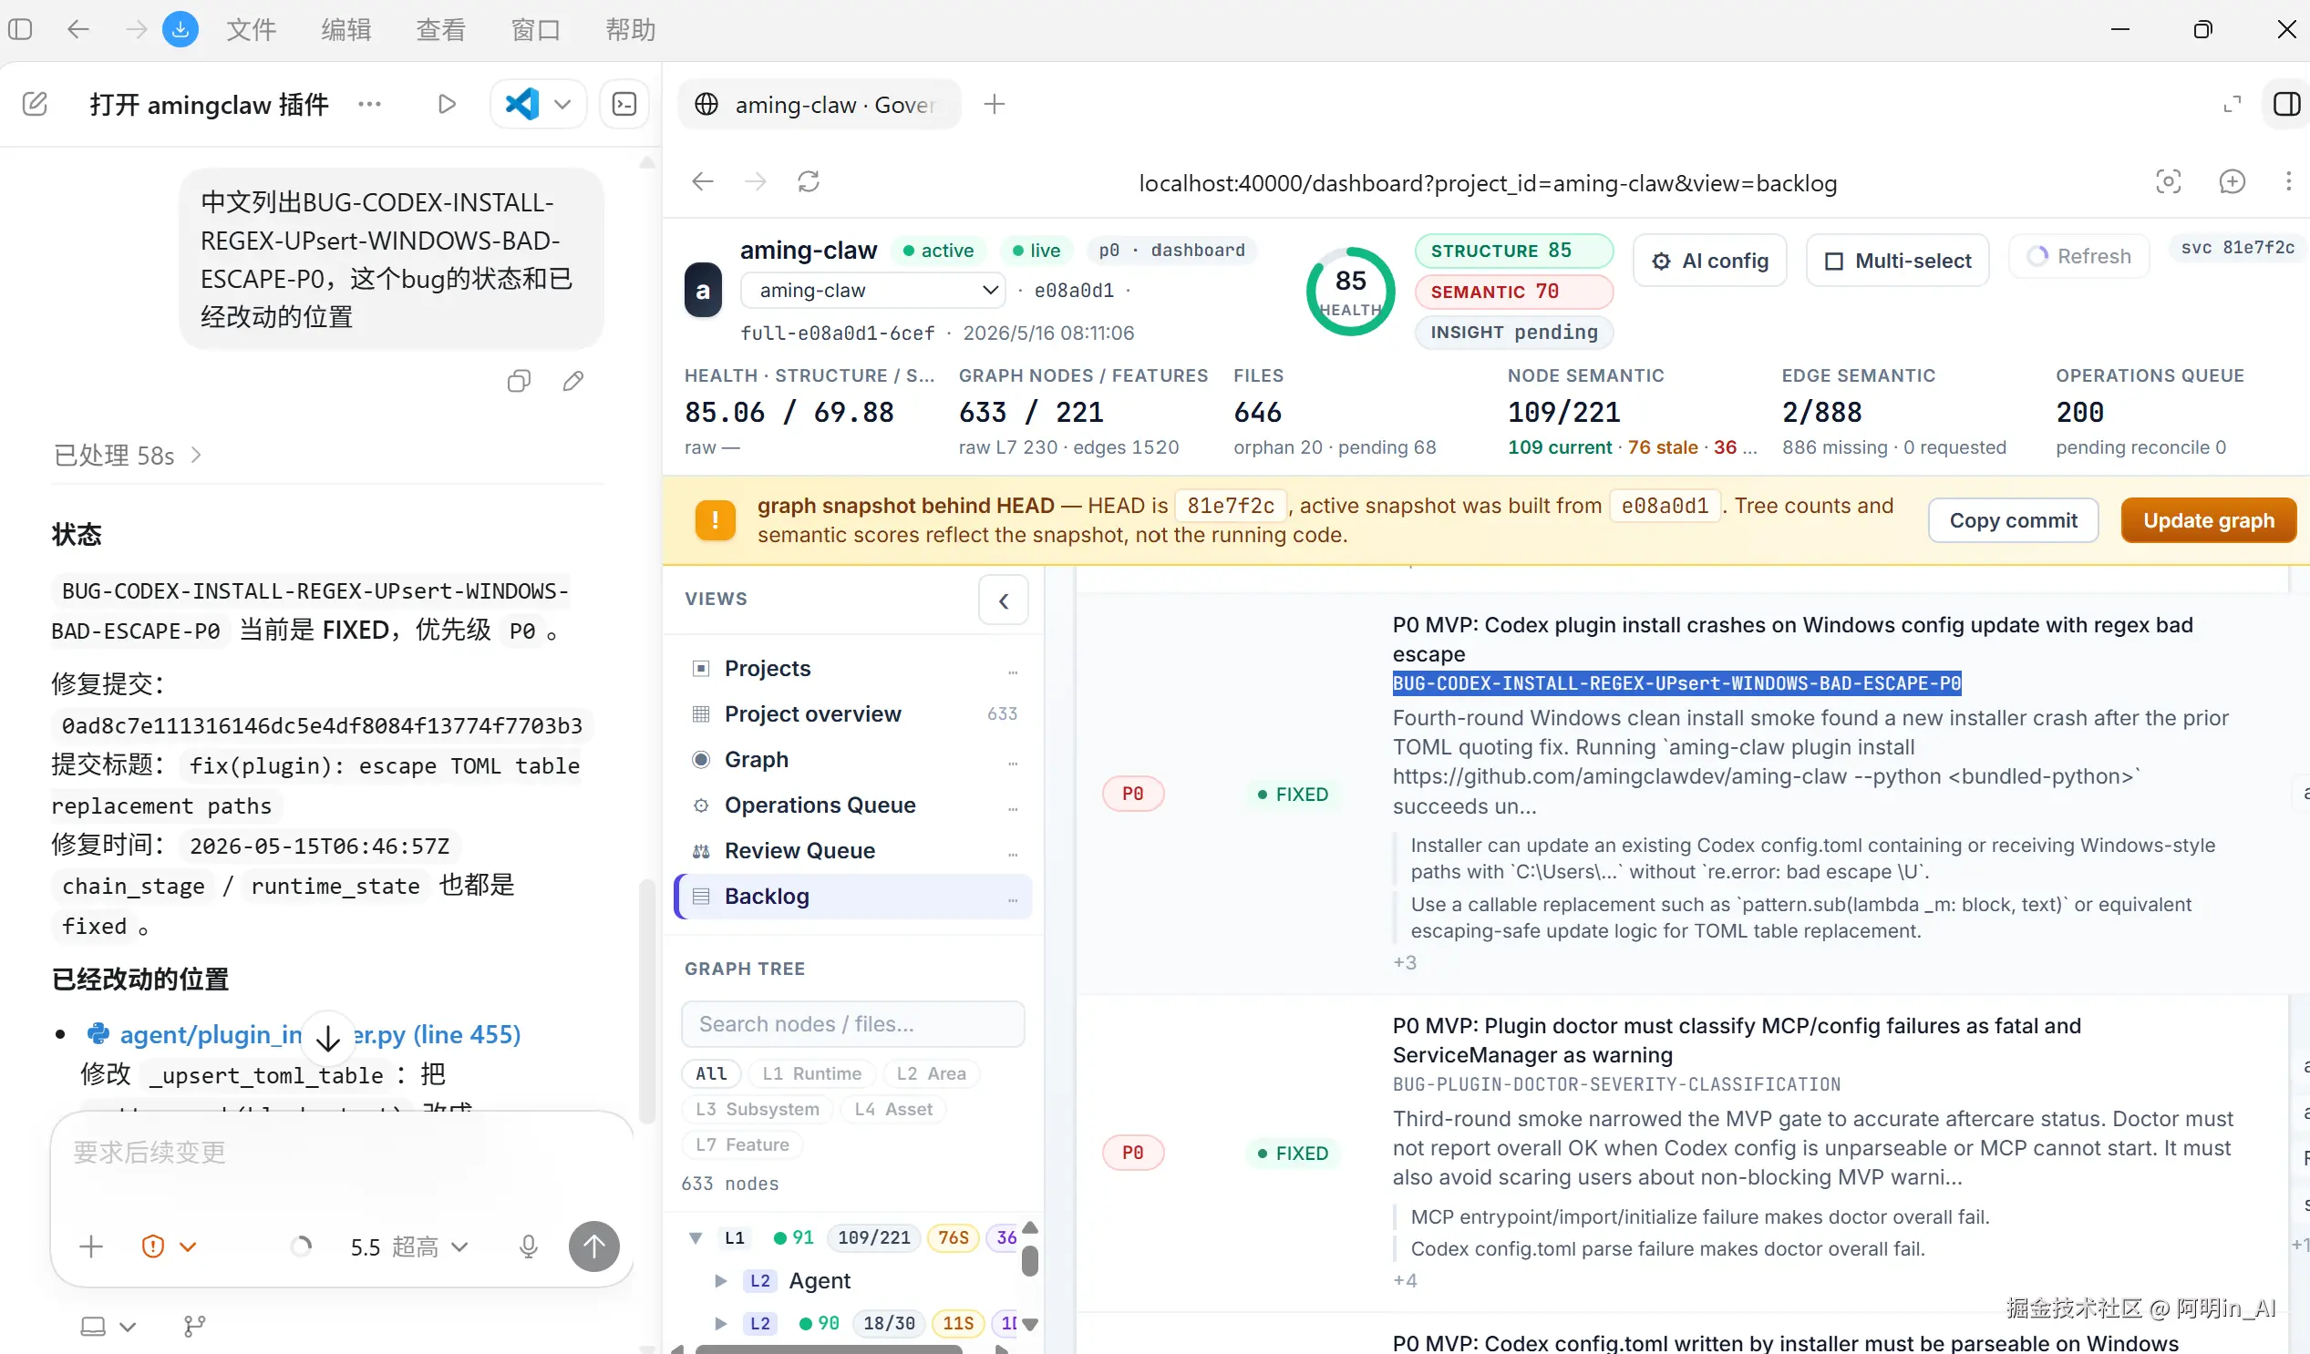Click the Refresh button
The image size is (2310, 1354).
click(2079, 257)
